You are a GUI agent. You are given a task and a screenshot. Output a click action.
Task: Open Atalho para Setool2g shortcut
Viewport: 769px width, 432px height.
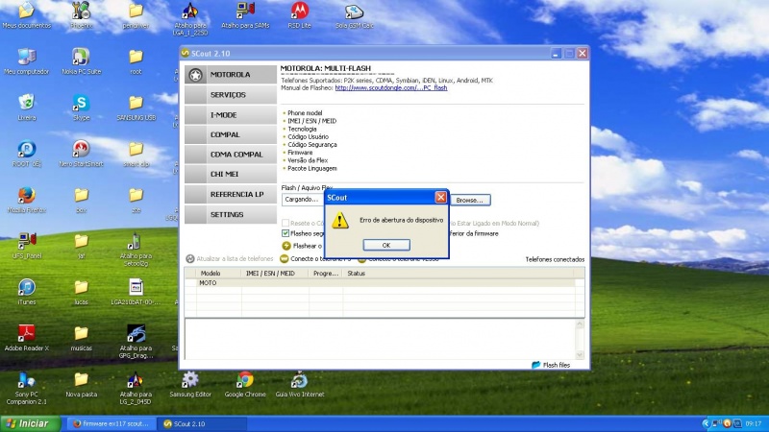coord(136,250)
